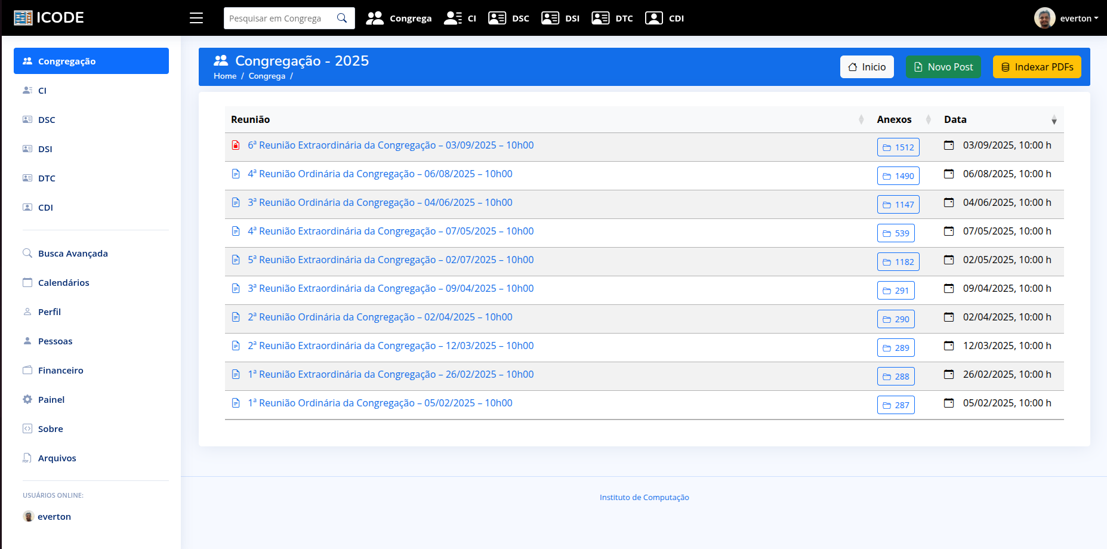
Task: Select Congregação in the sidebar
Action: 67,61
